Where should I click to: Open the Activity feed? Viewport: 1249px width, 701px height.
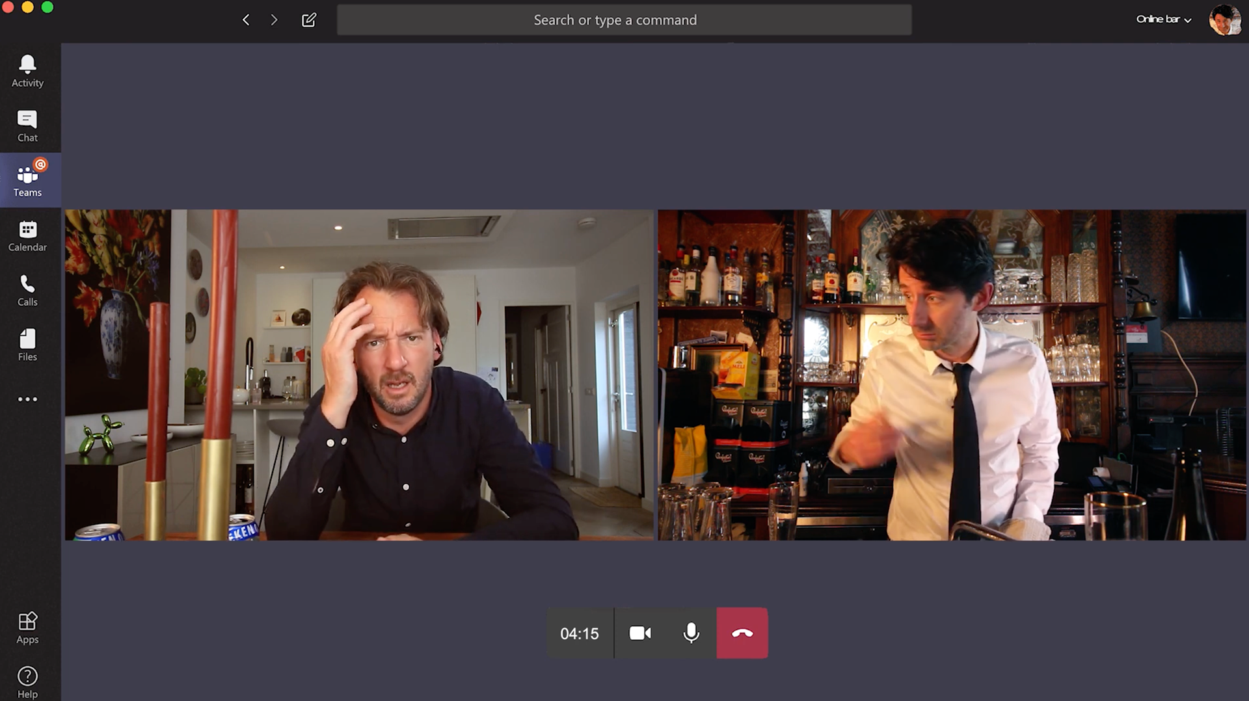tap(27, 71)
